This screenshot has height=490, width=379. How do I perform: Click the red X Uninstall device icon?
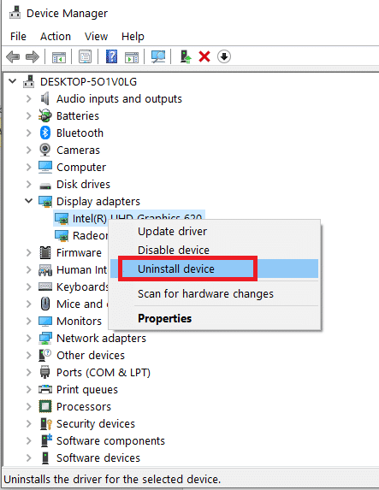point(204,56)
